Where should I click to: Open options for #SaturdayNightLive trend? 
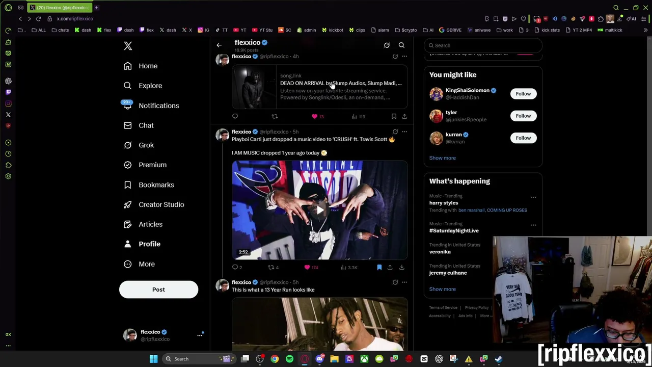533,225
